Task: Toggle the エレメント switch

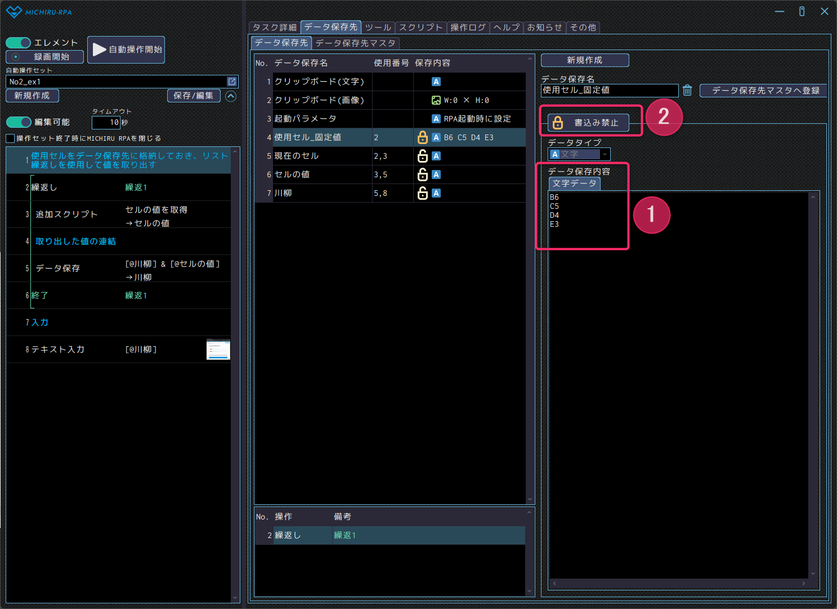Action: (x=19, y=43)
